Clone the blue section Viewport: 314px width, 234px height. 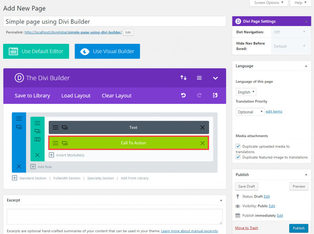(x=19, y=127)
